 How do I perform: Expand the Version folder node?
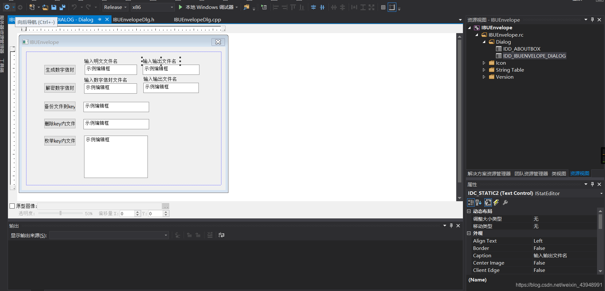tap(484, 77)
